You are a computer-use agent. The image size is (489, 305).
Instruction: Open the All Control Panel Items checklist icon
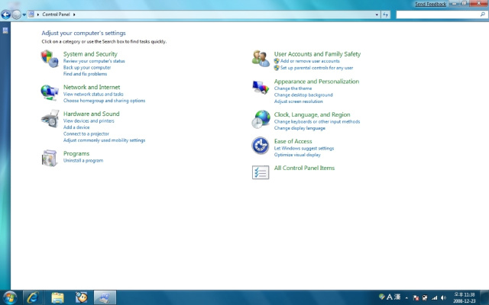point(261,172)
